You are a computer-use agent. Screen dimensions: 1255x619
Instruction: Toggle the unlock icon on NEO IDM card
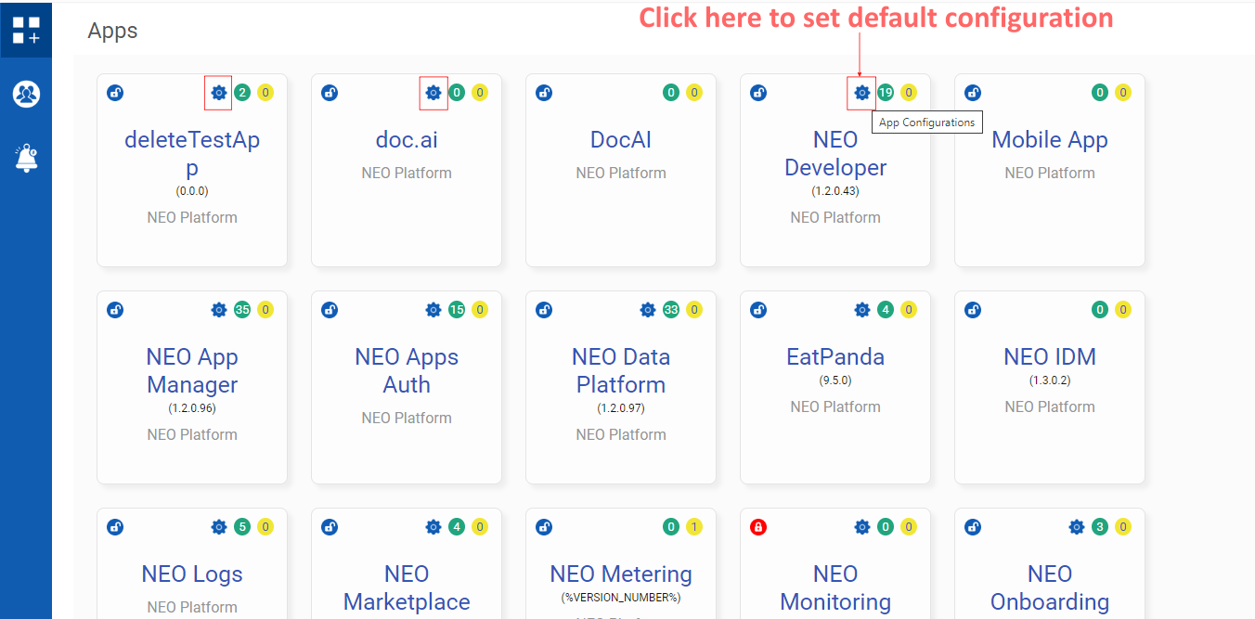tap(973, 310)
